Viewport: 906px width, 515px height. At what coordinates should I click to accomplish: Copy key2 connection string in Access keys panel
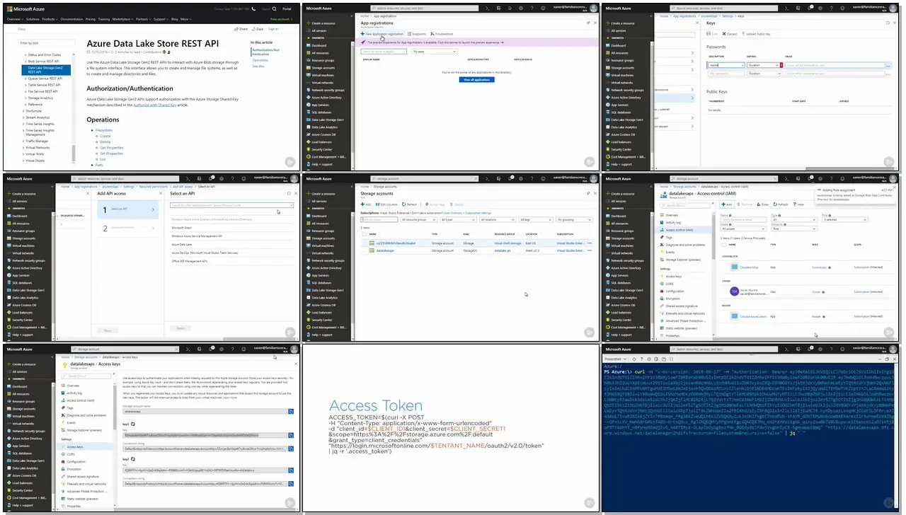[291, 484]
